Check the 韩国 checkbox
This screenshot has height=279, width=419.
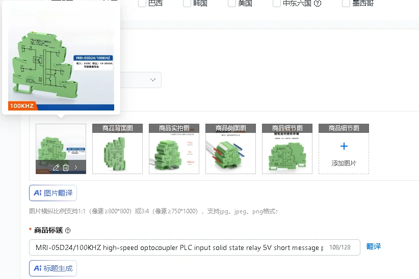pyautogui.click(x=187, y=3)
